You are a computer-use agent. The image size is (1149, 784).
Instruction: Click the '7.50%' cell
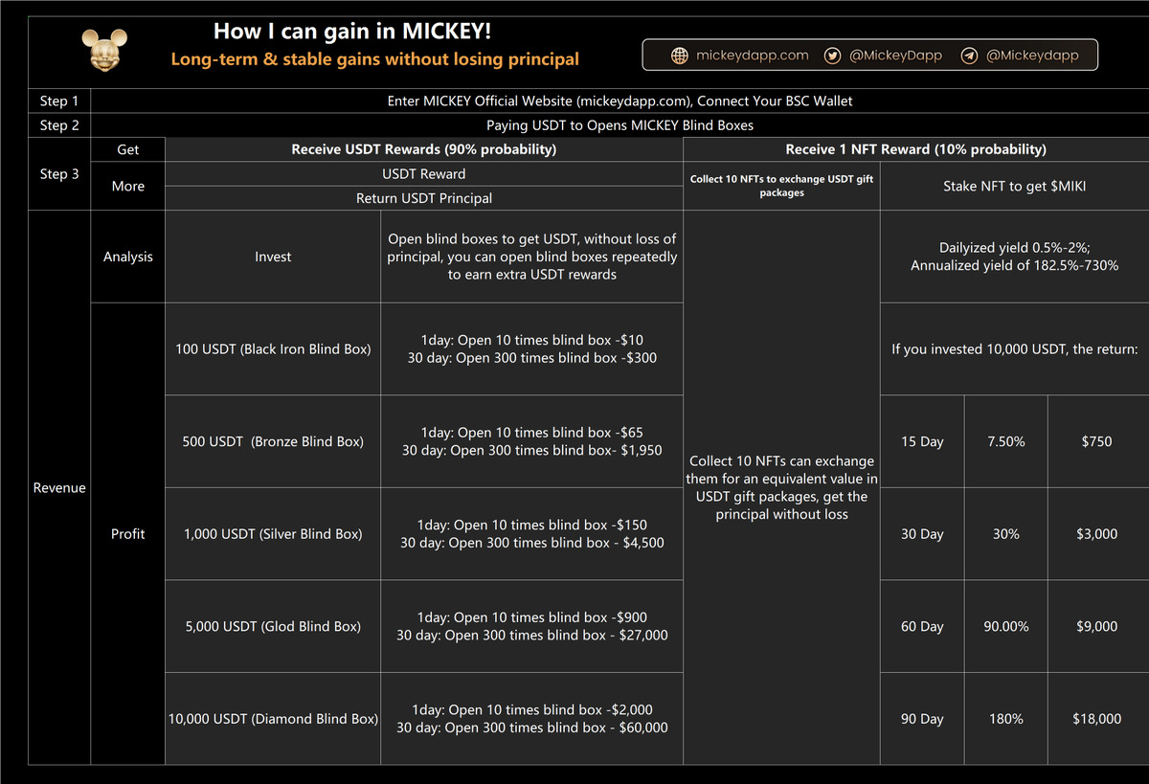[x=1006, y=441]
